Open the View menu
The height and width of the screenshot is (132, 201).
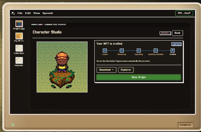point(36,13)
